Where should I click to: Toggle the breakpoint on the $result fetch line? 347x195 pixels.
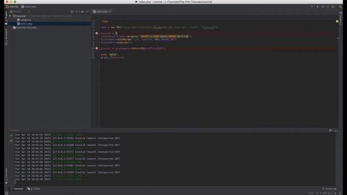click(97, 48)
